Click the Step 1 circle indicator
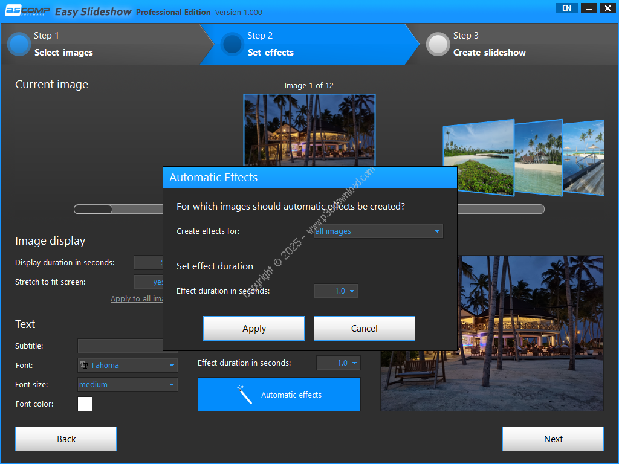 (x=19, y=44)
